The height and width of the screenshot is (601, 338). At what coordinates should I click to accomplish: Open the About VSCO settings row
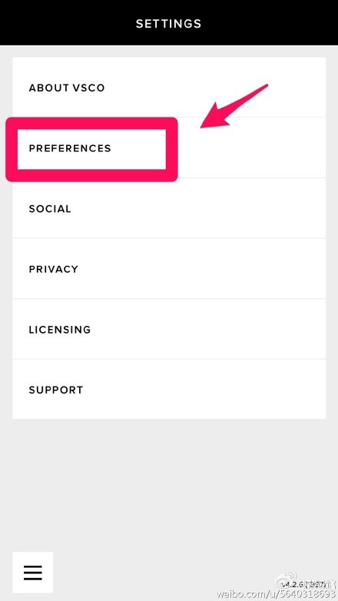pos(169,88)
